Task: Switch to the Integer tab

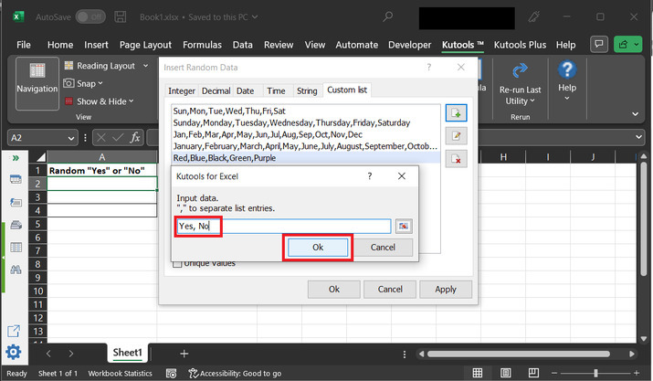Action: [182, 90]
